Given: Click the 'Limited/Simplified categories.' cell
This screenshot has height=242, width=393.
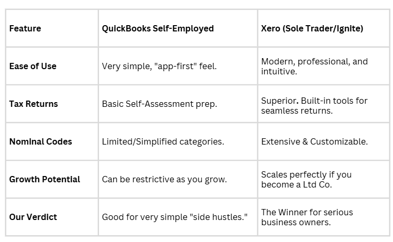Looking at the screenshot, I should point(163,142).
